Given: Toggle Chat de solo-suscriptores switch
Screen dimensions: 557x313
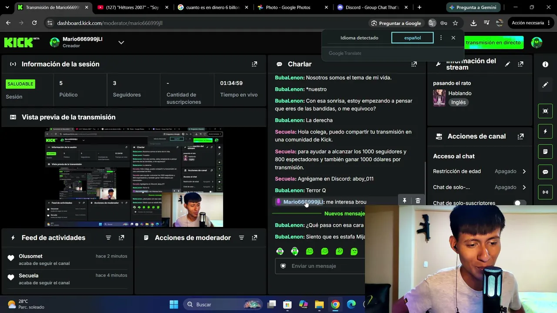Looking at the screenshot, I should (519, 203).
